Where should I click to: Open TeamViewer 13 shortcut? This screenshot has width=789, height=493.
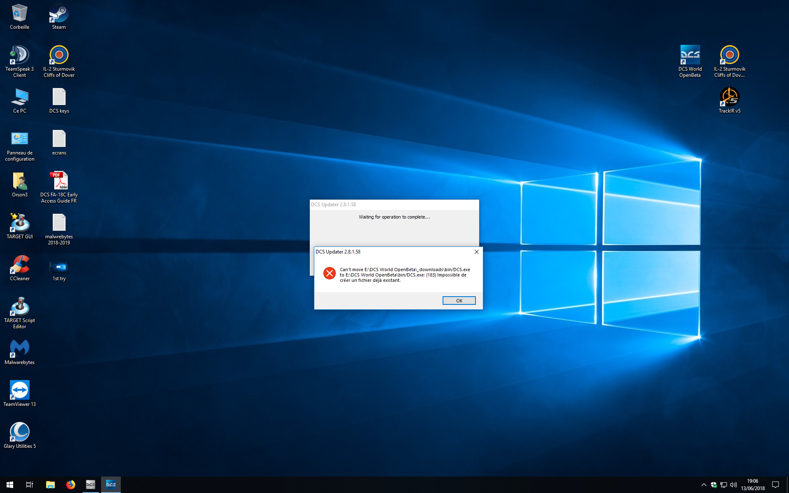point(19,394)
